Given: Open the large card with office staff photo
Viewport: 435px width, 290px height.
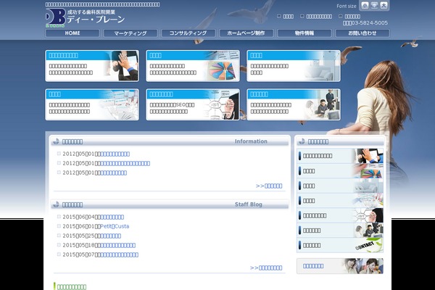Looking at the screenshot, I should coord(294,104).
